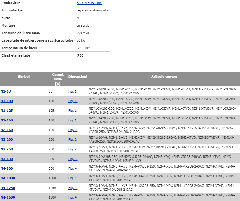Click the 690 V AC value
This screenshot has height=201, width=240.
point(83,33)
